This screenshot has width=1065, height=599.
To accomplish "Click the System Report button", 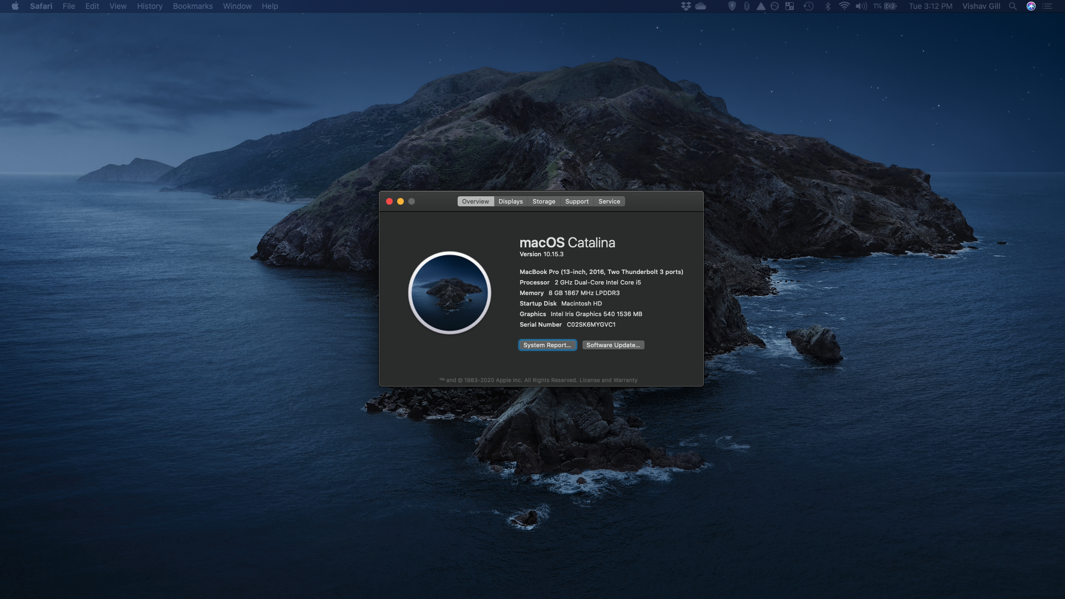I will pos(547,345).
